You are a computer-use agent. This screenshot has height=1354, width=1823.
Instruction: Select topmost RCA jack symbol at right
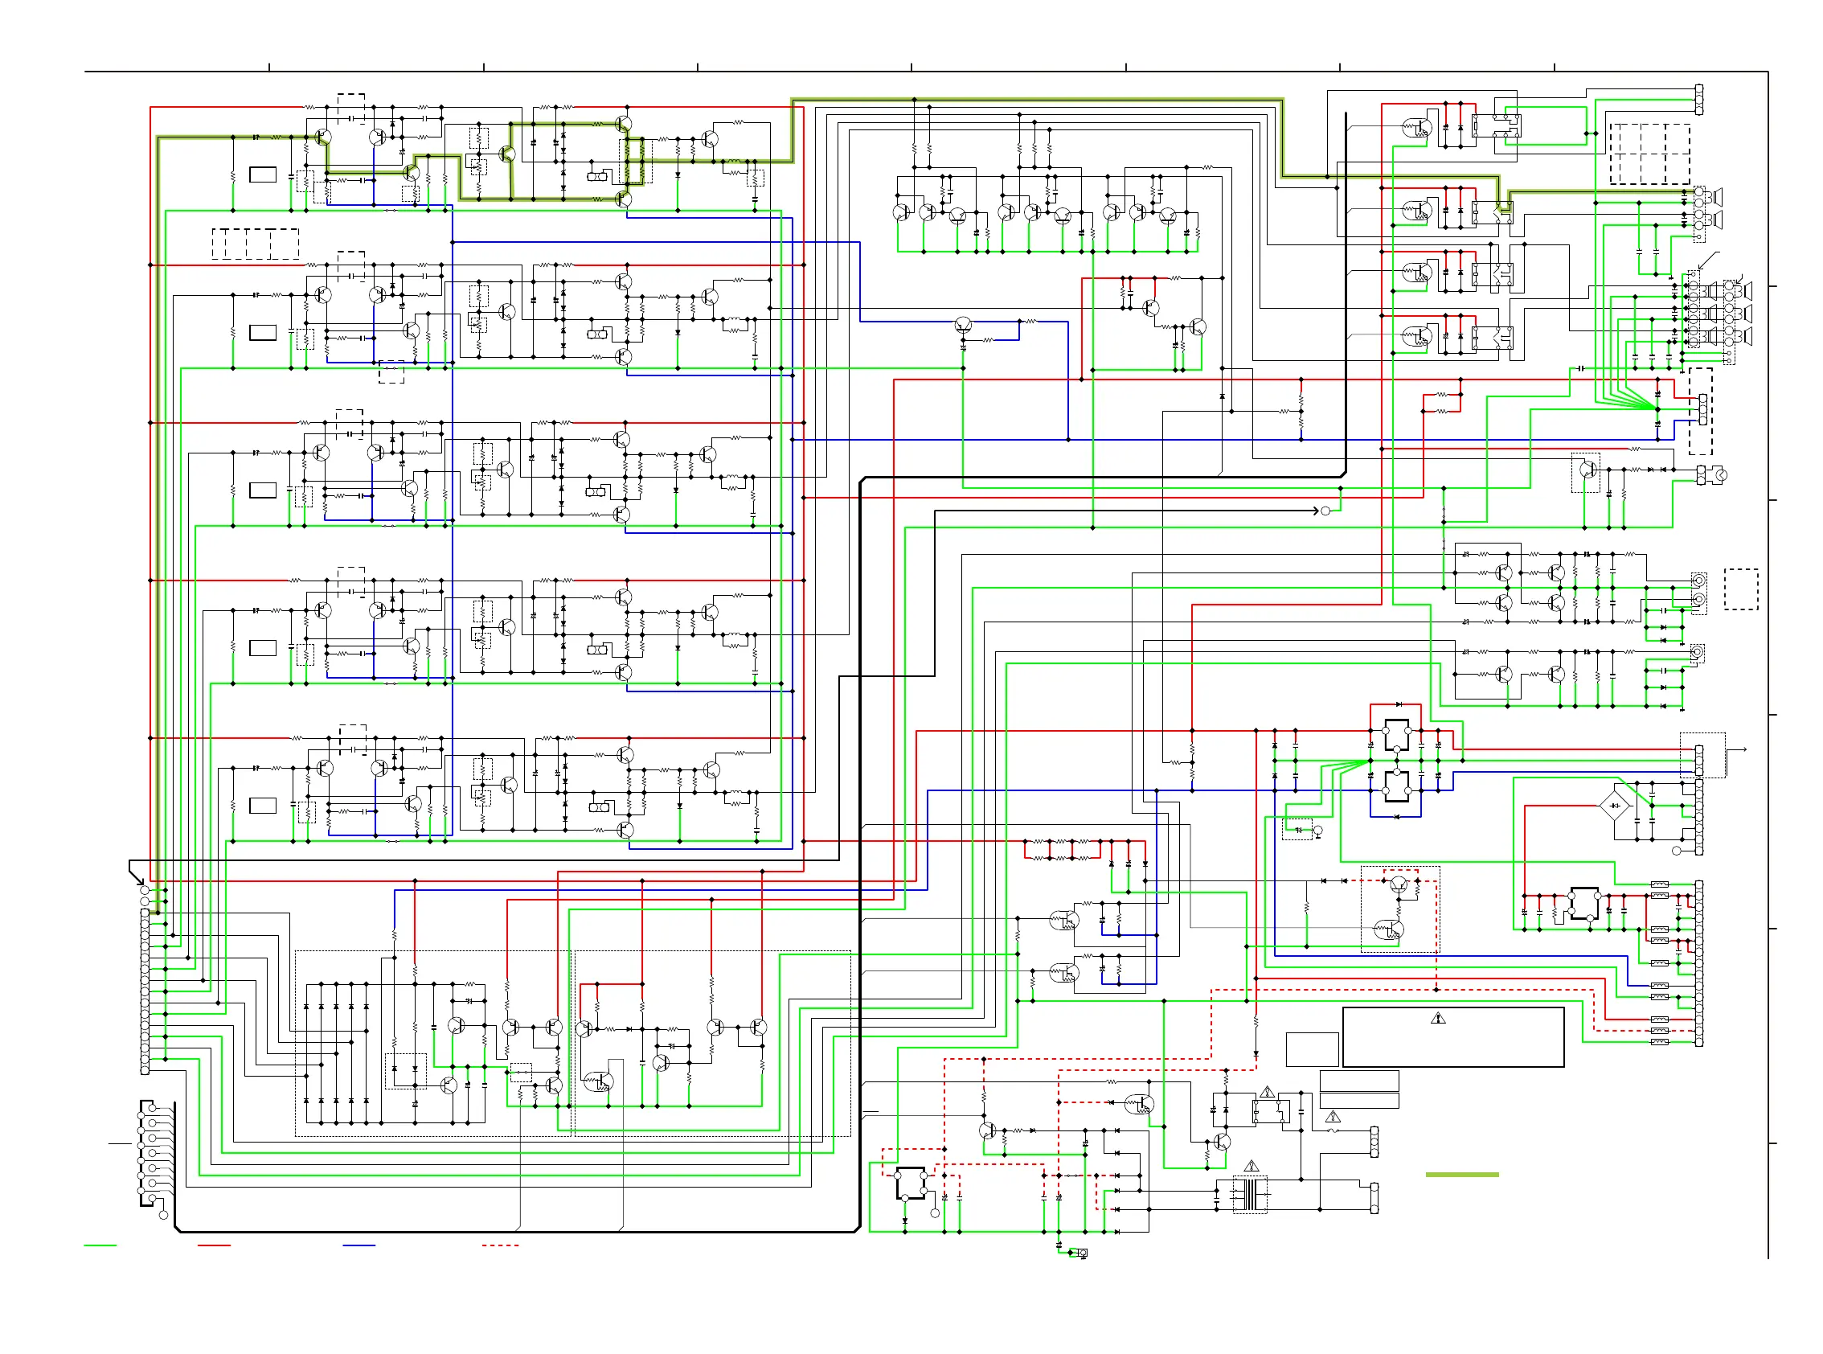tap(1699, 581)
